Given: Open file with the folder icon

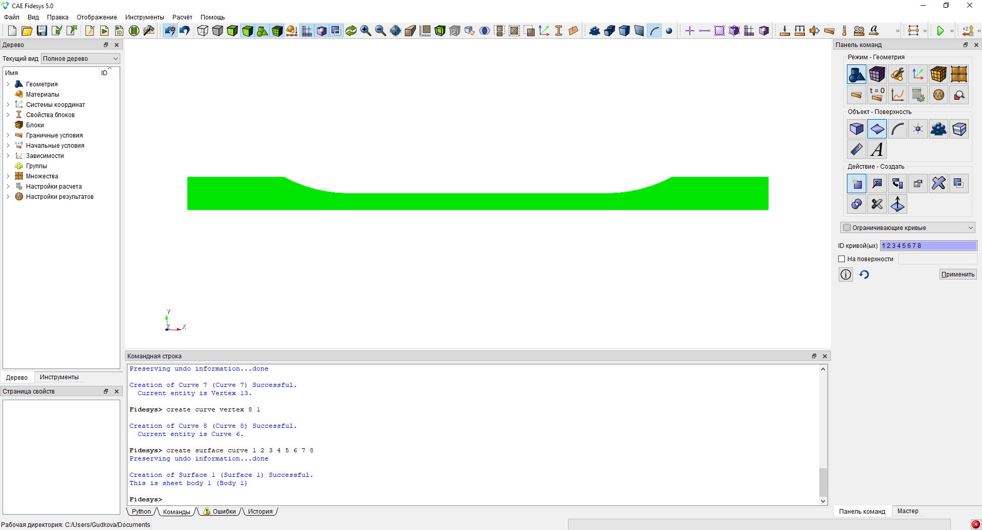Looking at the screenshot, I should [x=27, y=31].
